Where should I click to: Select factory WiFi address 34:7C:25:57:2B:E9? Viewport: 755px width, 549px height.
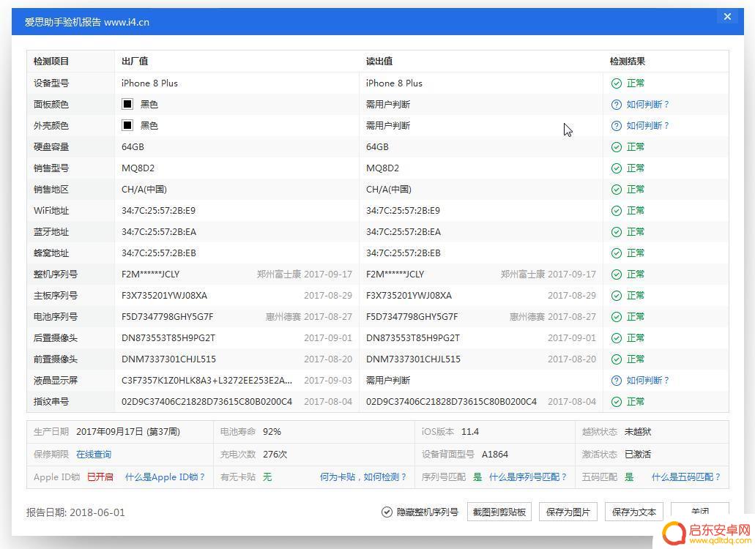coord(158,210)
